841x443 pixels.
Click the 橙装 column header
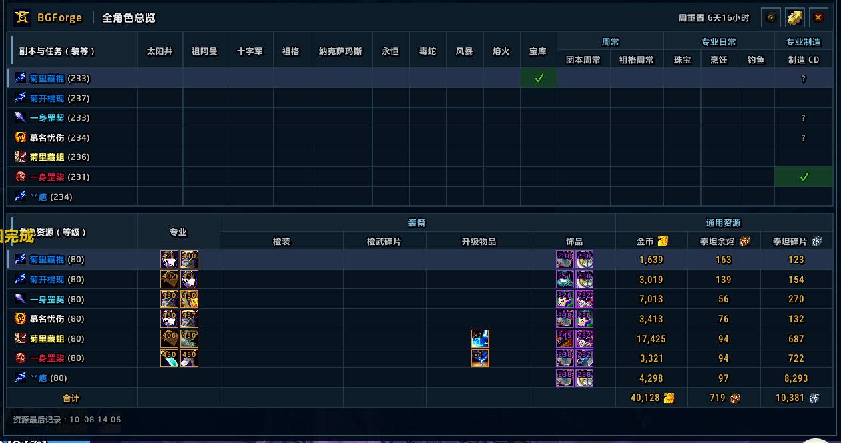click(282, 241)
